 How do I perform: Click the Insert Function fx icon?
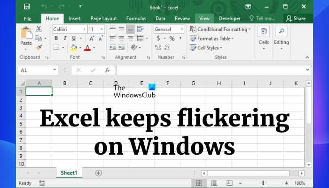pos(108,70)
